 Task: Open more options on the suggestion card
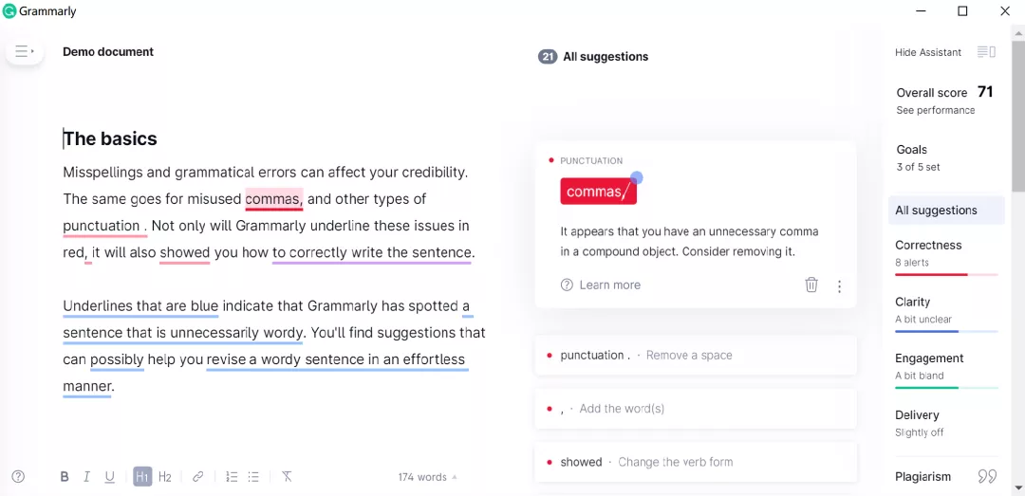pos(839,285)
